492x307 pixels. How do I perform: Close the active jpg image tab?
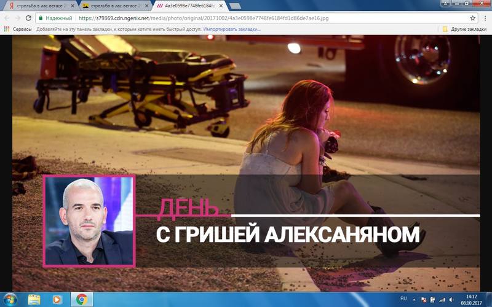pos(221,6)
